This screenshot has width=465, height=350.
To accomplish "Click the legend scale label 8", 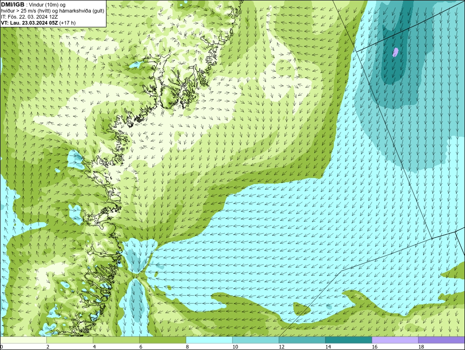I will click(187, 347).
